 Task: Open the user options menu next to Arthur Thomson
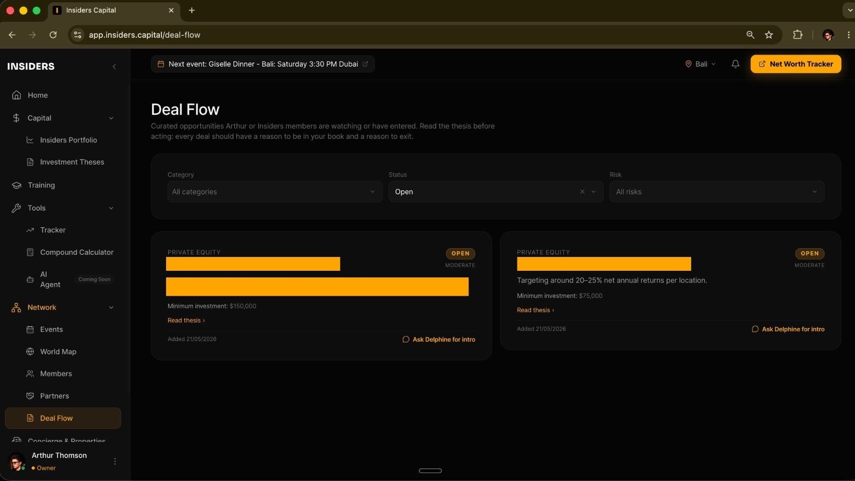click(115, 461)
